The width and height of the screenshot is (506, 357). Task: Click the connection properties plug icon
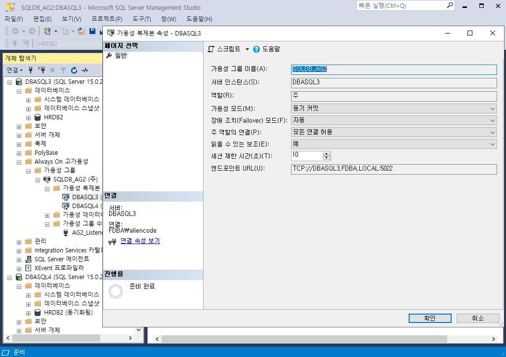pyautogui.click(x=112, y=242)
